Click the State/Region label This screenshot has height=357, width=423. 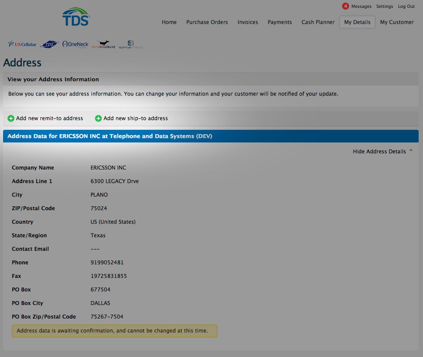[29, 236]
